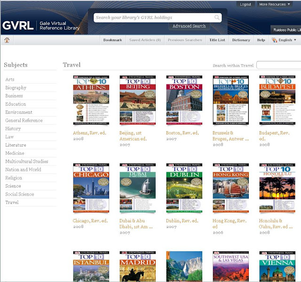This screenshot has width=301, height=282.
Task: Select the Travel subject in sidebar
Action: pos(12,203)
